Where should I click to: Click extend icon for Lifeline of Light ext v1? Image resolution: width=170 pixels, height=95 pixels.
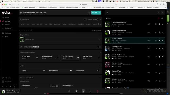tap(159, 32)
